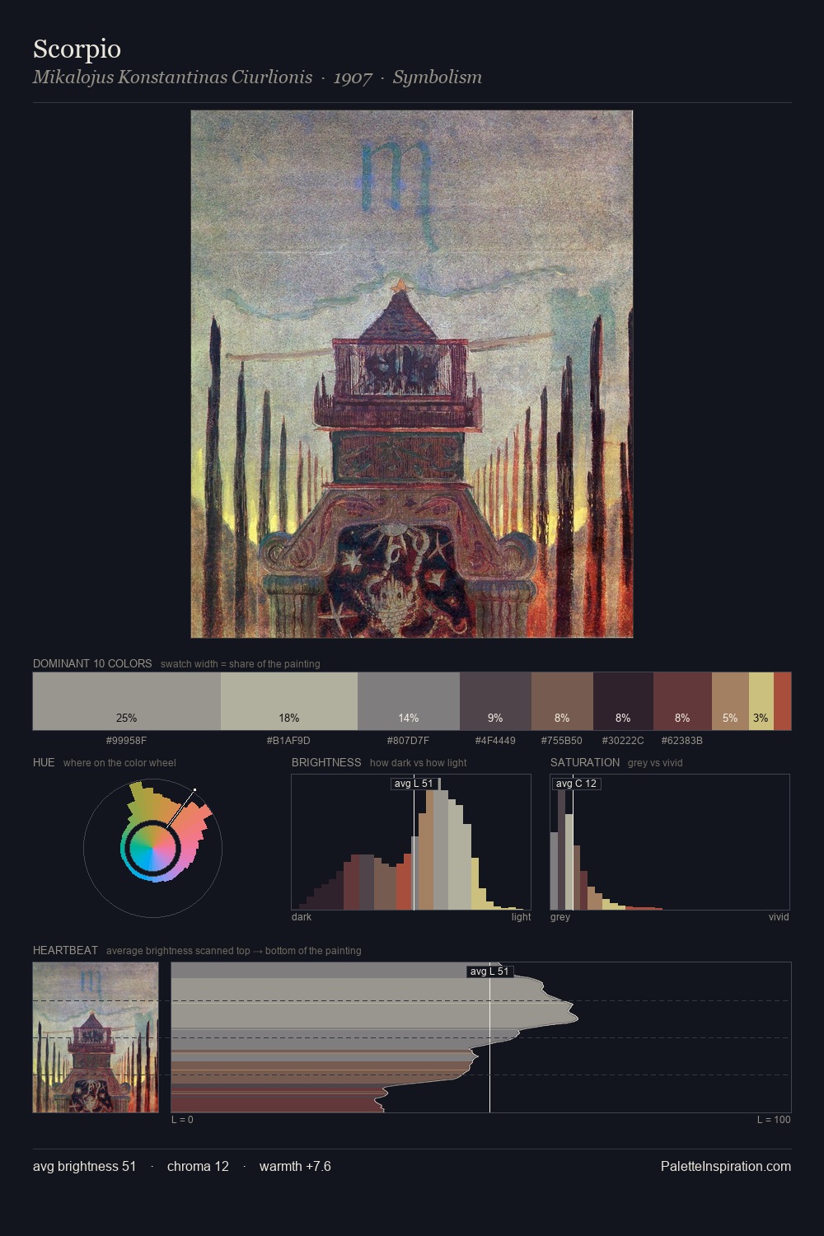Click the DOMINANT 10 COLORS heading
The height and width of the screenshot is (1236, 824).
[x=92, y=663]
